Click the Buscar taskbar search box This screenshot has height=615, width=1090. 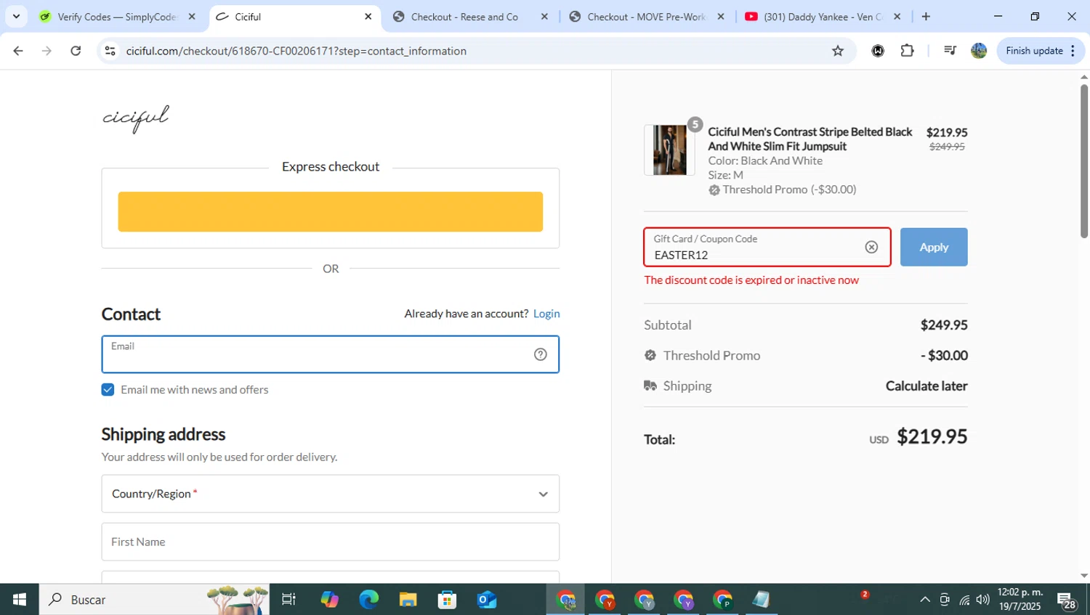154,600
